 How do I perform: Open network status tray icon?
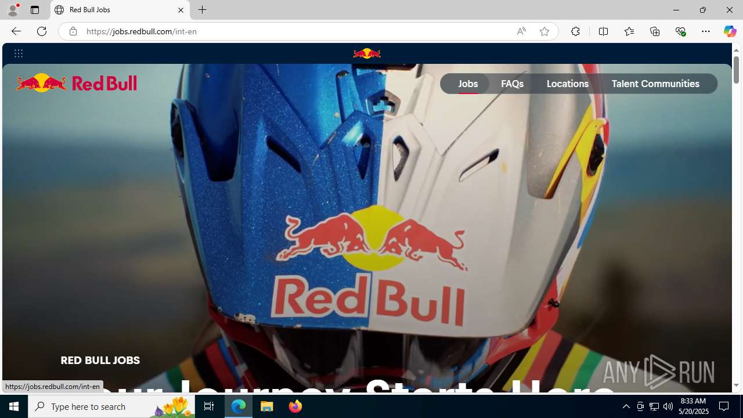(654, 406)
